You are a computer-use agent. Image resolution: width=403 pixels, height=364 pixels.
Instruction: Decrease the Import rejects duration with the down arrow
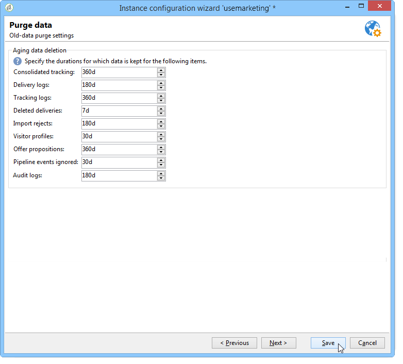(161, 126)
